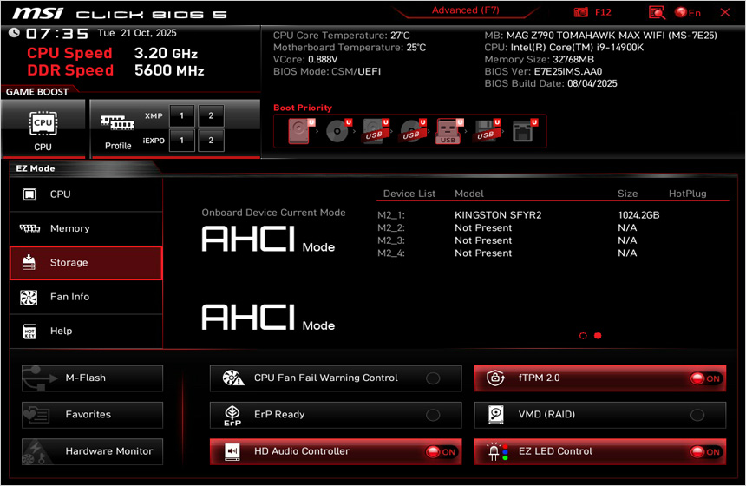The width and height of the screenshot is (746, 486).
Task: Open the Fan Info section
Action: [x=86, y=297]
